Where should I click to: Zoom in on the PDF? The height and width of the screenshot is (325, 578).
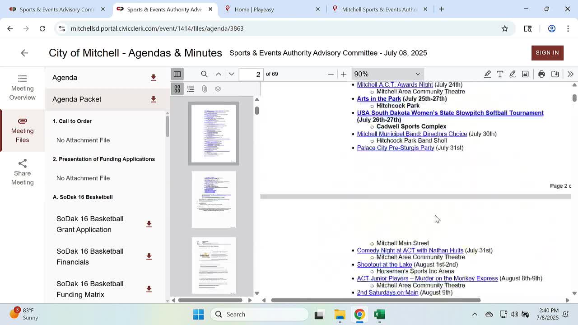[x=344, y=74]
